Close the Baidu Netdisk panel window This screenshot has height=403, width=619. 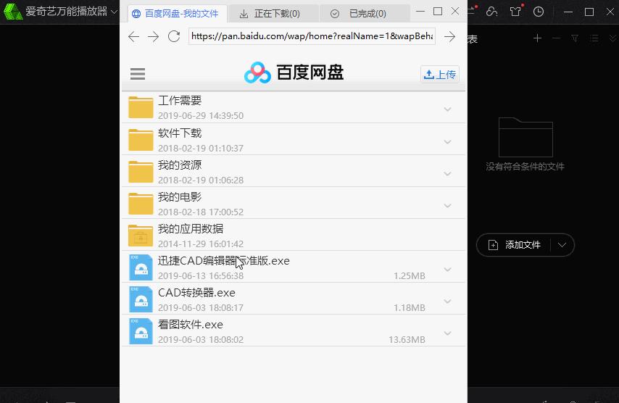click(455, 12)
